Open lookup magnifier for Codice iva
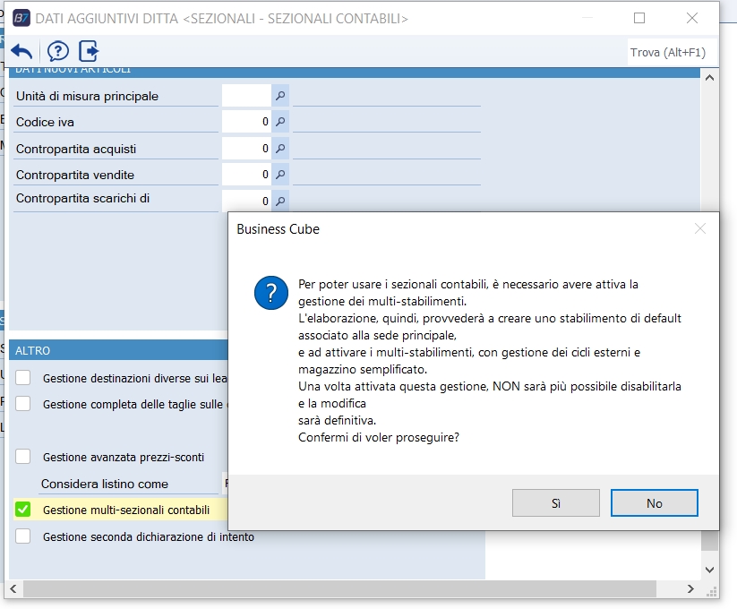 [280, 122]
